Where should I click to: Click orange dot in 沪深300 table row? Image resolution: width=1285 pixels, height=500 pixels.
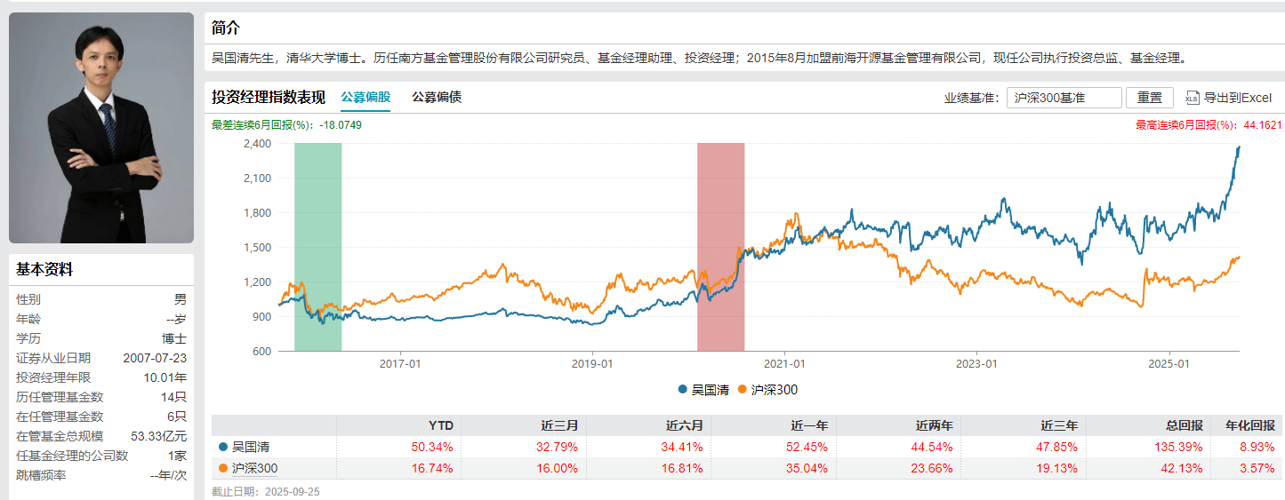(x=222, y=468)
